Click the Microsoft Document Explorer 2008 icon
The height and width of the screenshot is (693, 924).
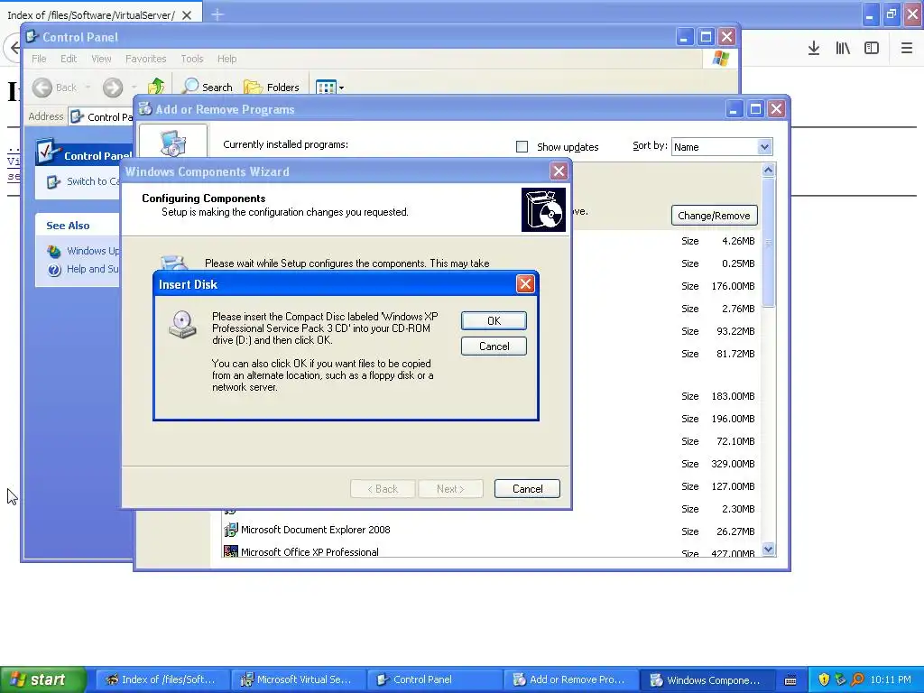click(230, 530)
